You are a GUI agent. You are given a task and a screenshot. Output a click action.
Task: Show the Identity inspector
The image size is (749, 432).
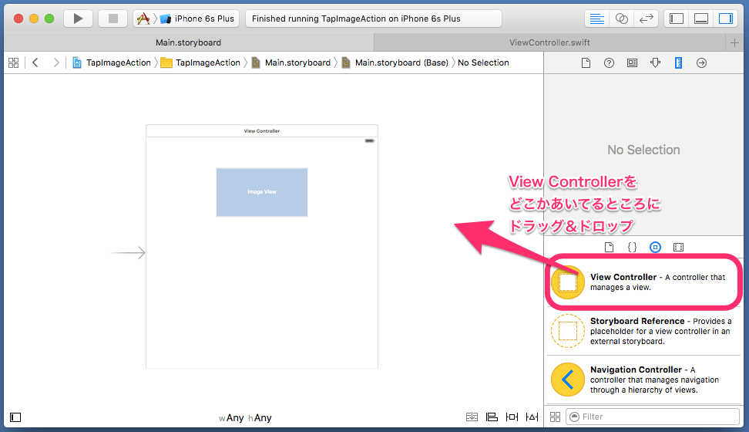632,62
